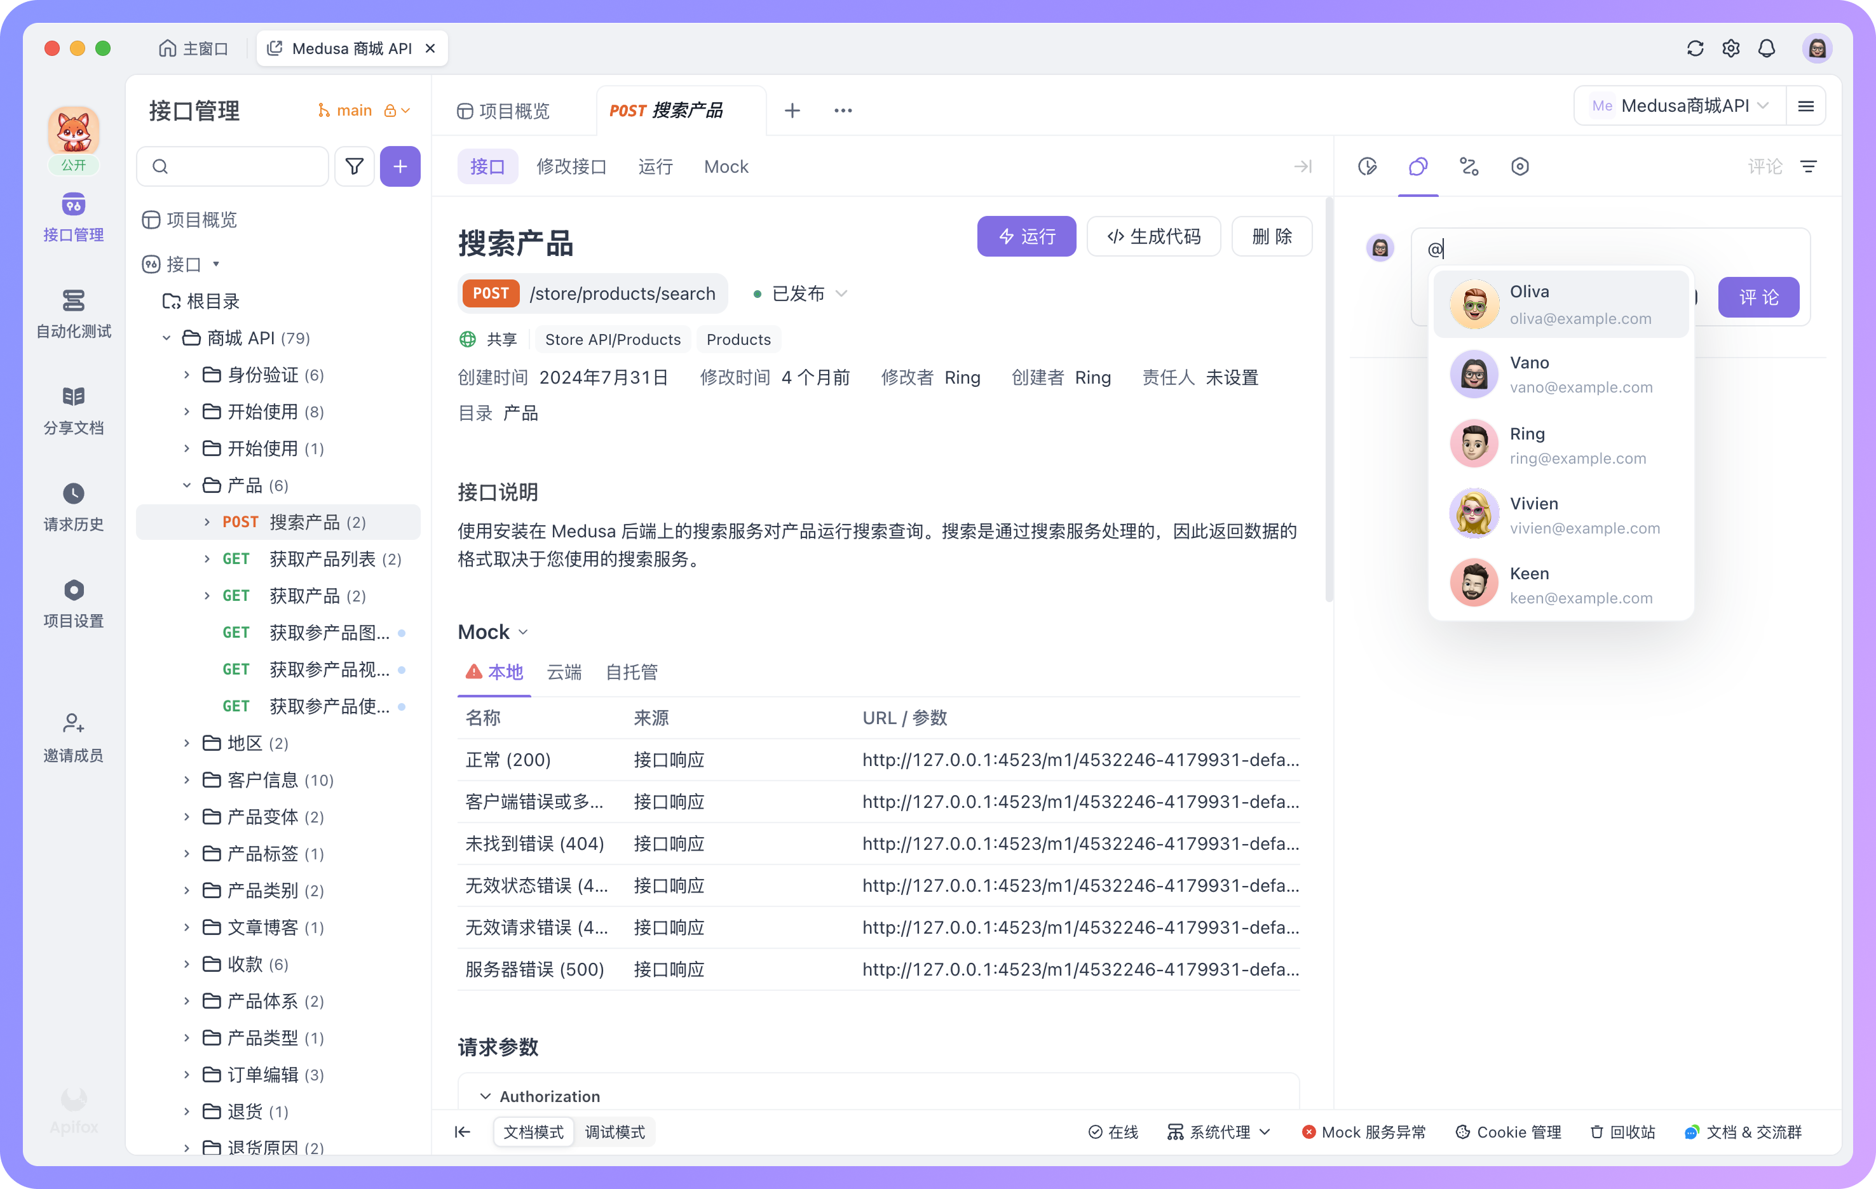
Task: Switch to the 修改接口 tab
Action: pos(571,166)
